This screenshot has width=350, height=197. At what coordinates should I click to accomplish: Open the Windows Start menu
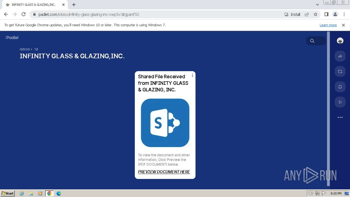pos(8,193)
